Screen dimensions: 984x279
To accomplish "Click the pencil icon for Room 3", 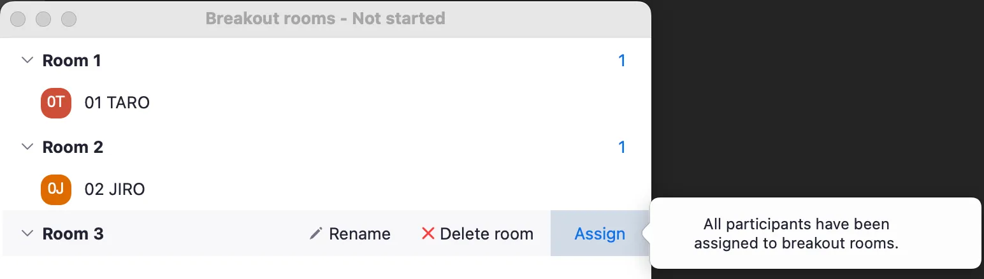I will [x=315, y=234].
